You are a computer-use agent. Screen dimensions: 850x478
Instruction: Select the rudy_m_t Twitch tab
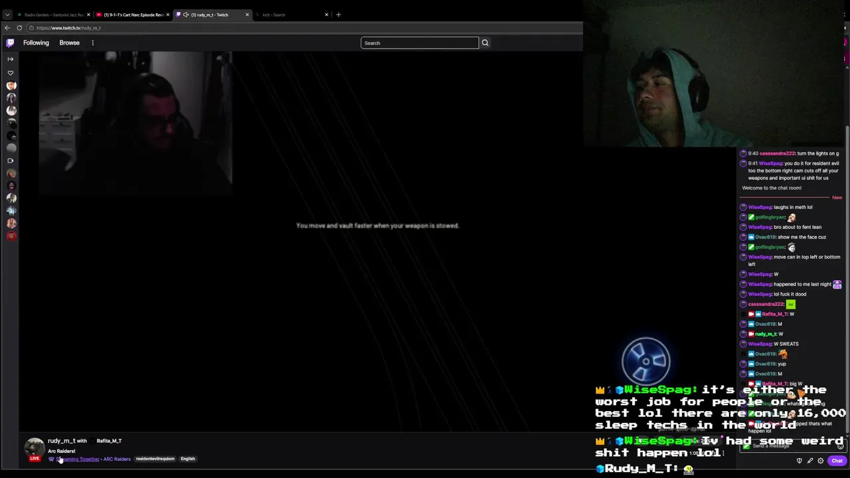click(x=211, y=15)
